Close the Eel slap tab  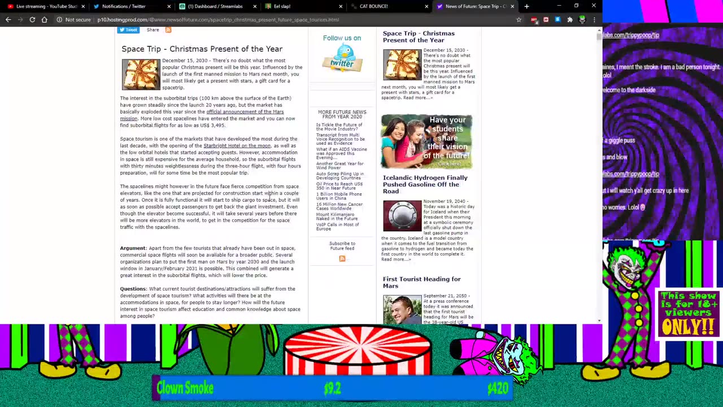(x=340, y=6)
